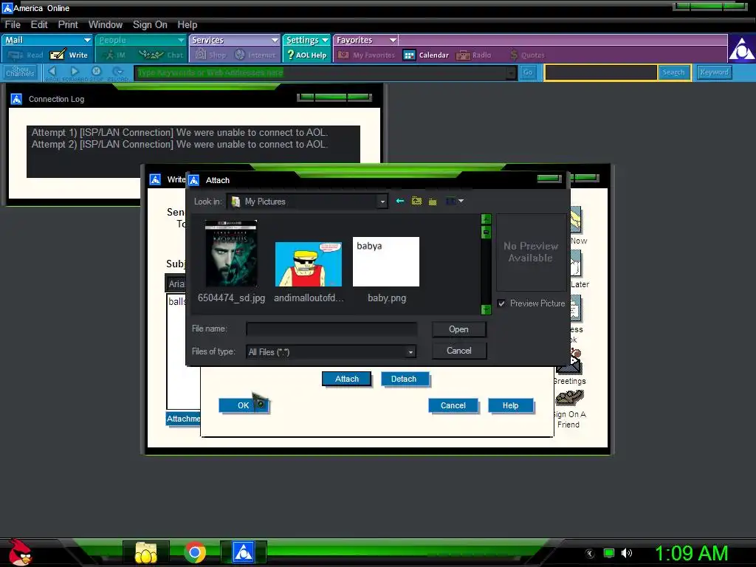The height and width of the screenshot is (567, 756).
Task: Click the Read mail icon
Action: pyautogui.click(x=15, y=55)
